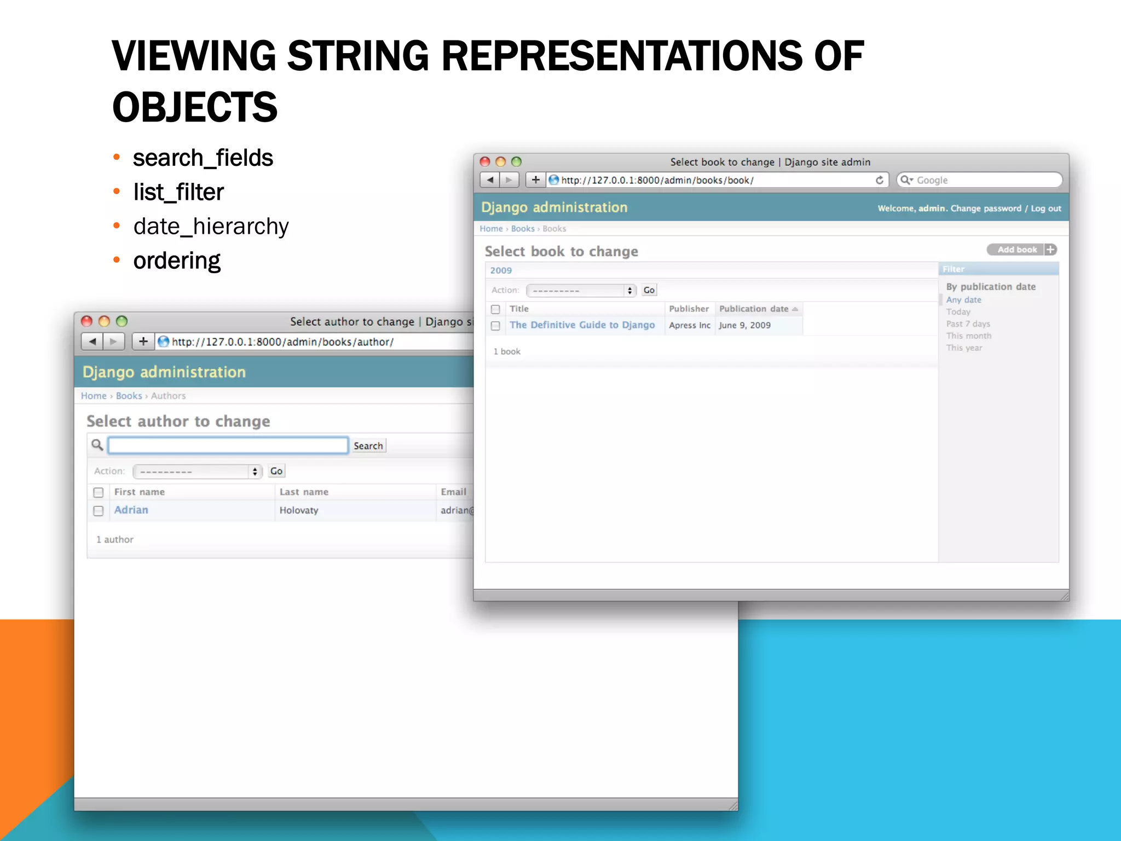
Task: Click back arrow in book admin browser window
Action: click(x=490, y=180)
